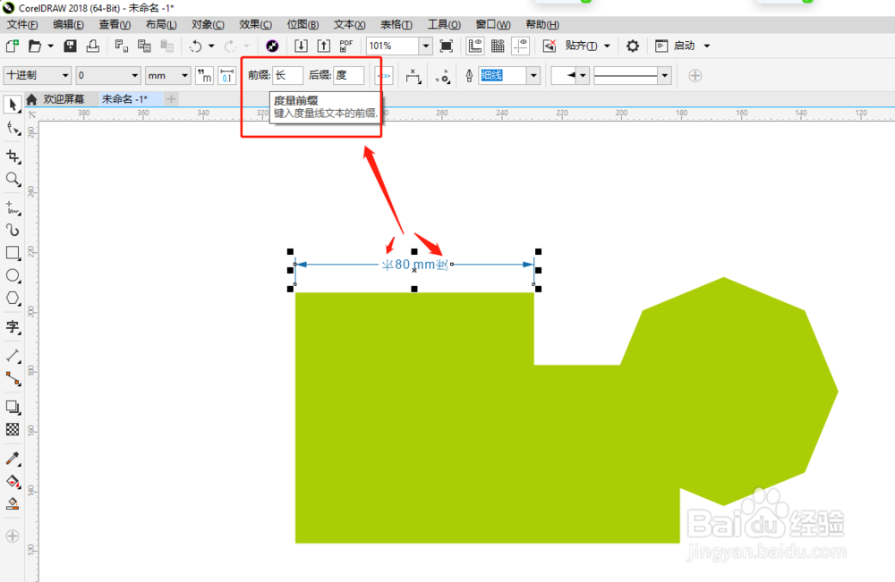Select the Polygon tool
Image resolution: width=895 pixels, height=582 pixels.
pos(13,298)
